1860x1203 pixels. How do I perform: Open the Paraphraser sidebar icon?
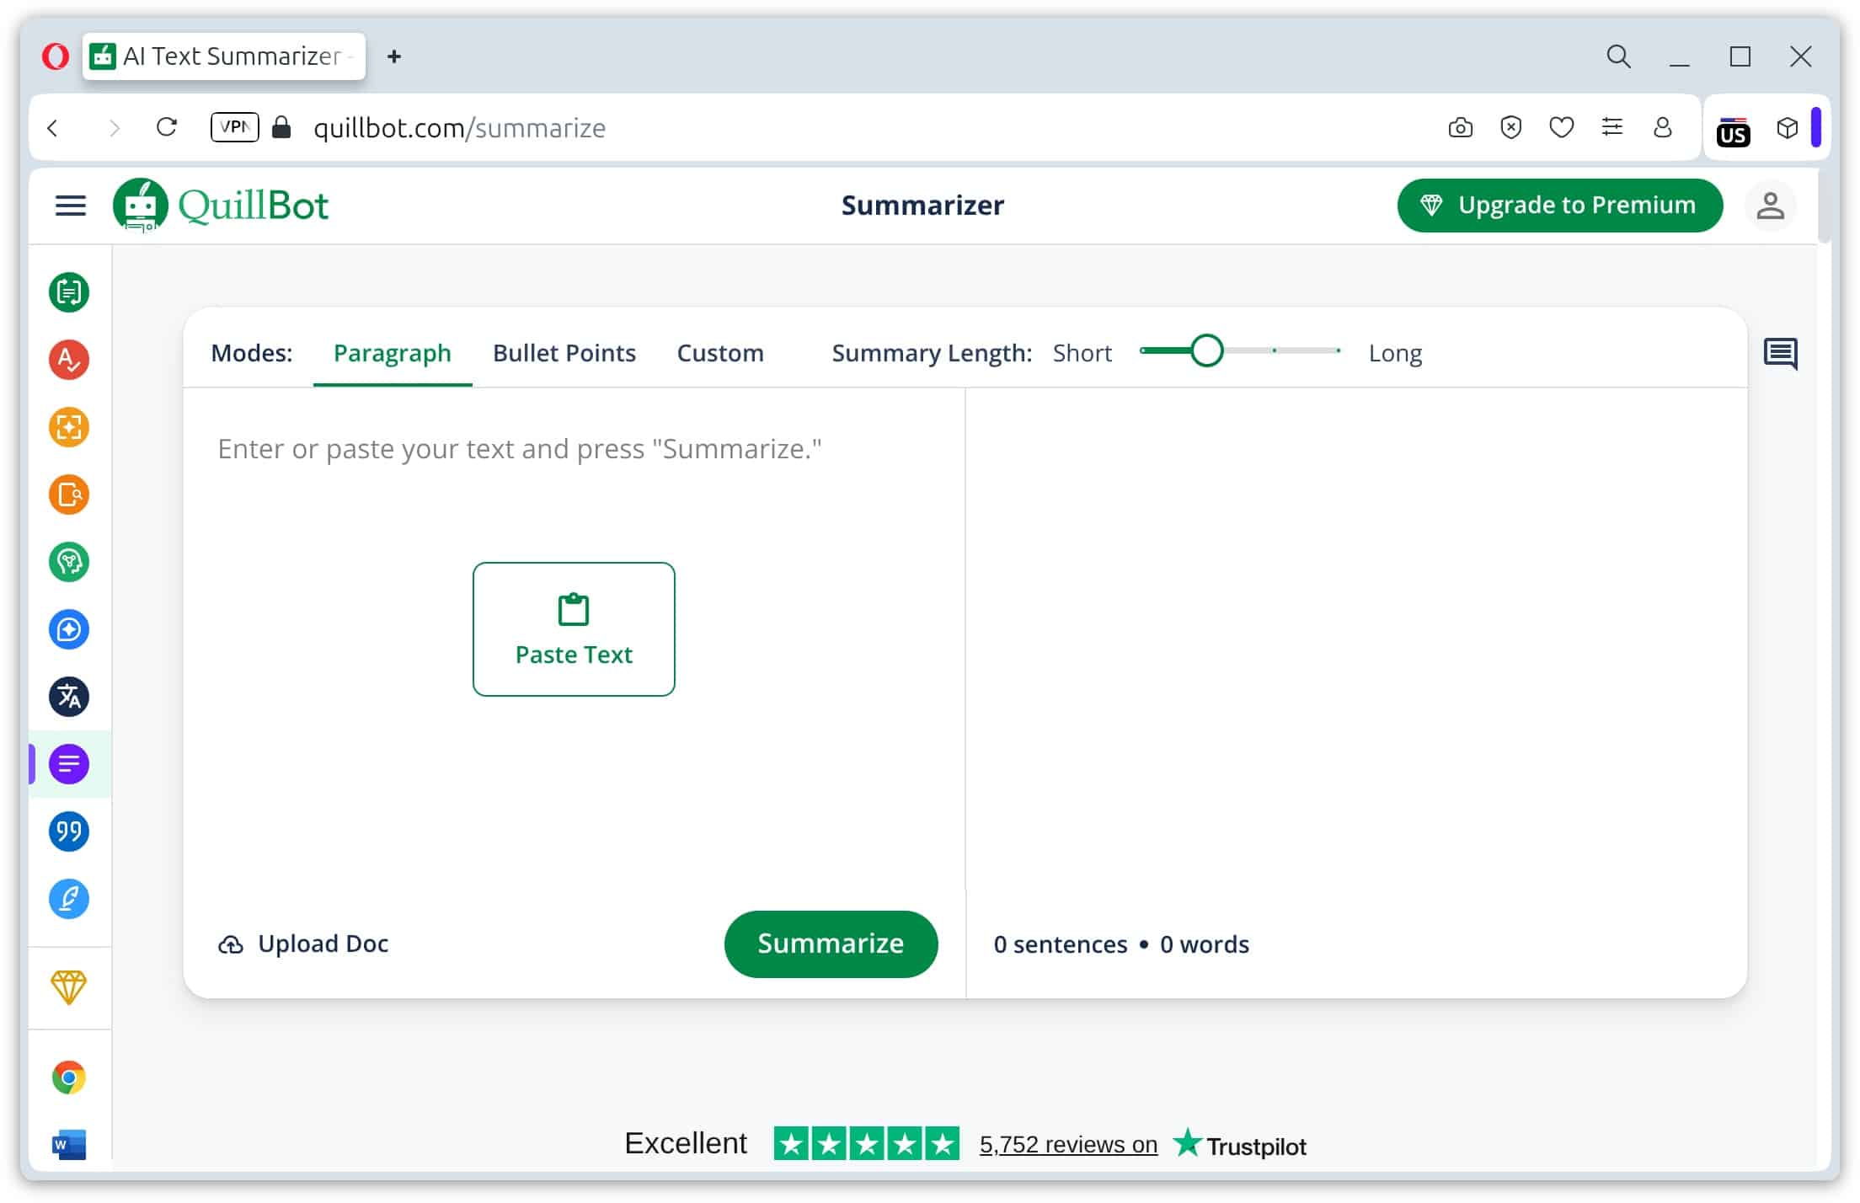[69, 292]
